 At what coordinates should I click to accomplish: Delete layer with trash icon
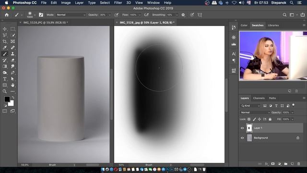click(x=298, y=164)
